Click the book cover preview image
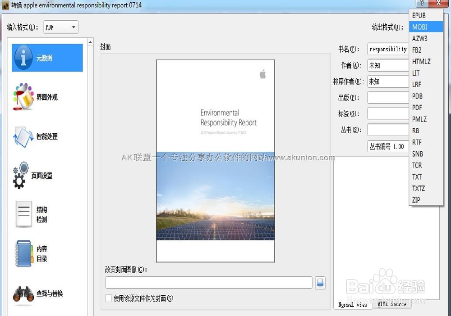The height and width of the screenshot is (316, 451). coord(215,160)
